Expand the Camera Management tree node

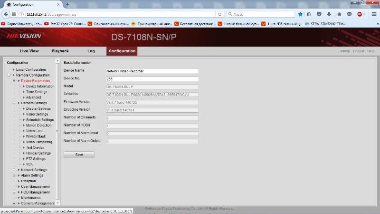(x=14, y=204)
